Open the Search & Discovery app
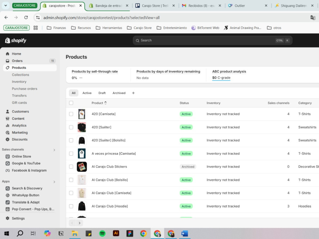Screen dimensions: 319x239 click(x=27, y=188)
